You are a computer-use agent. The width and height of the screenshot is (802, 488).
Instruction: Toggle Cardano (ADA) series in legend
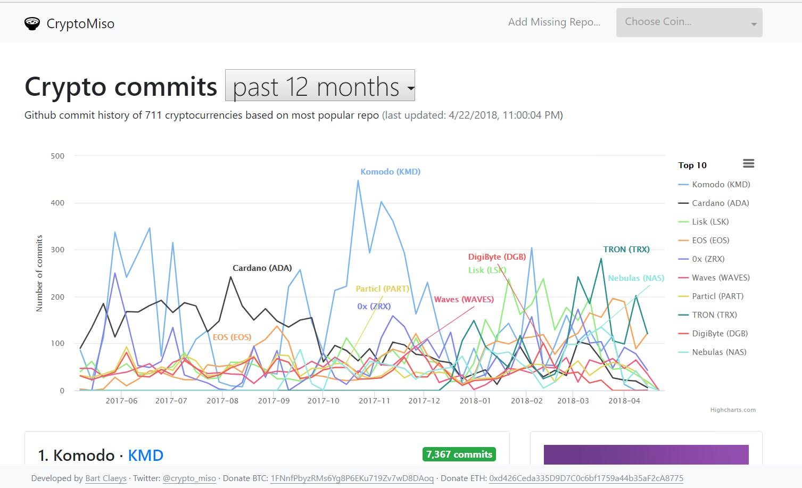(x=714, y=203)
